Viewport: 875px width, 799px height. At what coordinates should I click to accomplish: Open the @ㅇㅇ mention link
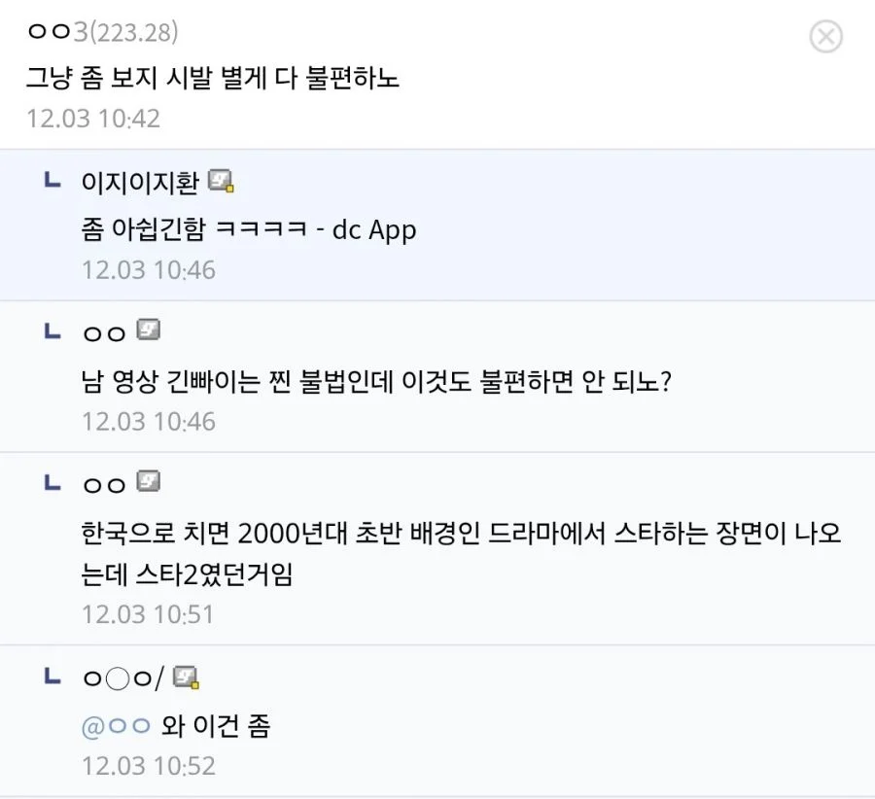116,725
